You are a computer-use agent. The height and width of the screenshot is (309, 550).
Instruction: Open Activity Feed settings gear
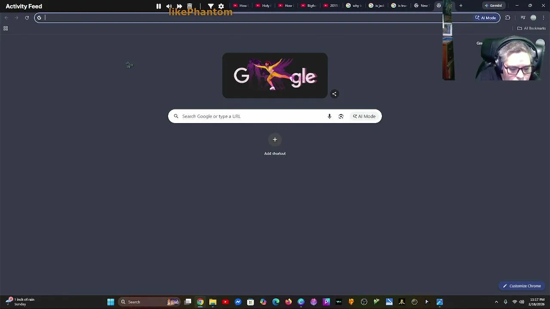point(221,6)
